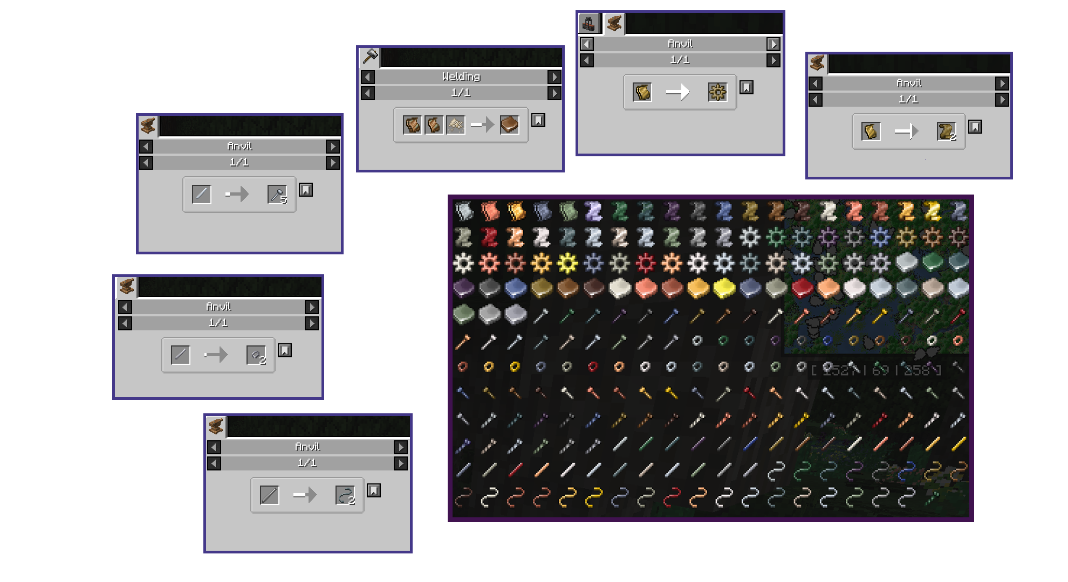Click the double sheet input of gear recipe
1068x582 pixels.
(642, 92)
